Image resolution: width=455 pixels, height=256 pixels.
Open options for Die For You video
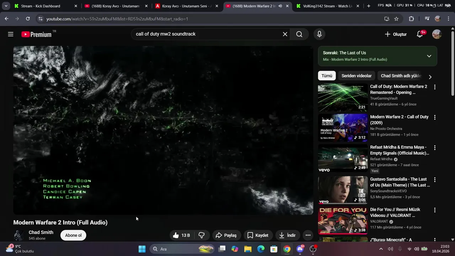(434, 210)
